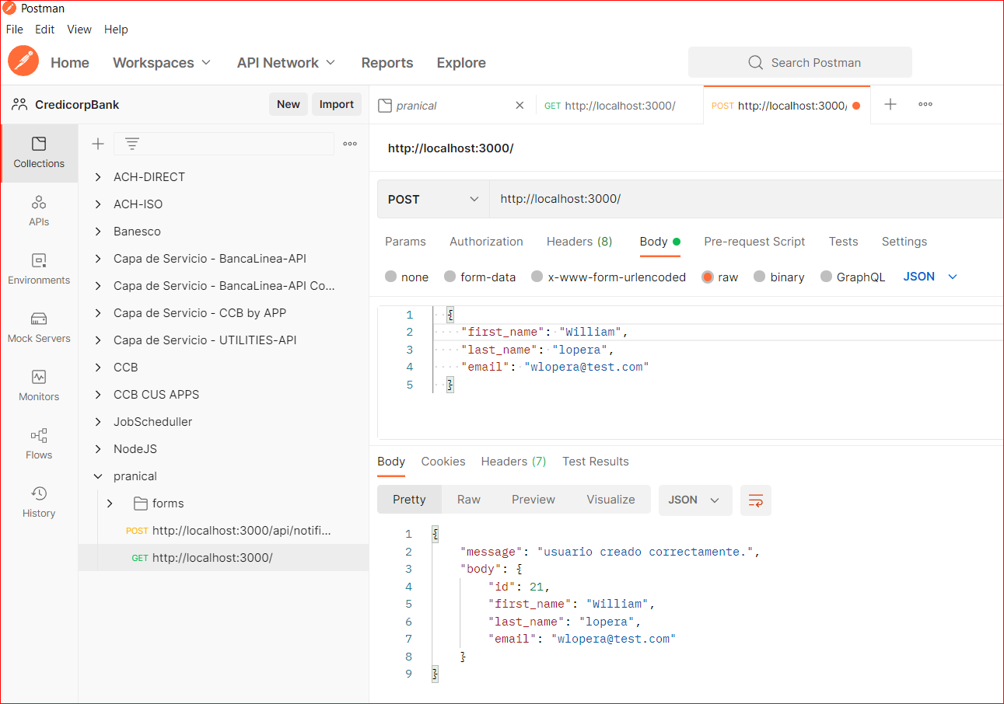Open the request body JSON format dropdown
This screenshot has height=704, width=1004.
(930, 277)
